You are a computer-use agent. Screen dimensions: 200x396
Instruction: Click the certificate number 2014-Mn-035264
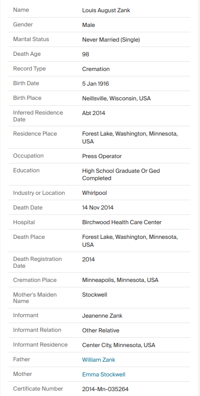point(106,389)
